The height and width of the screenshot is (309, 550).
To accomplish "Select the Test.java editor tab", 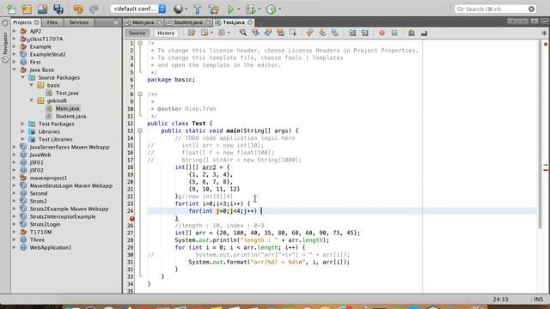I will (x=234, y=22).
